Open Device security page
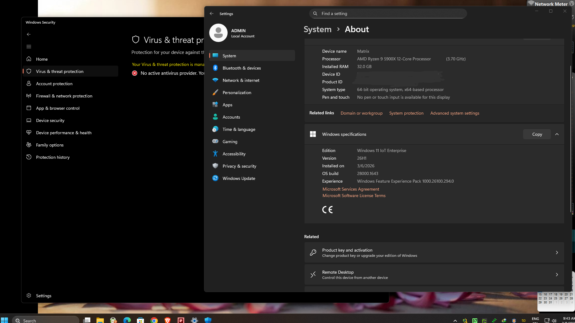 pyautogui.click(x=70, y=120)
